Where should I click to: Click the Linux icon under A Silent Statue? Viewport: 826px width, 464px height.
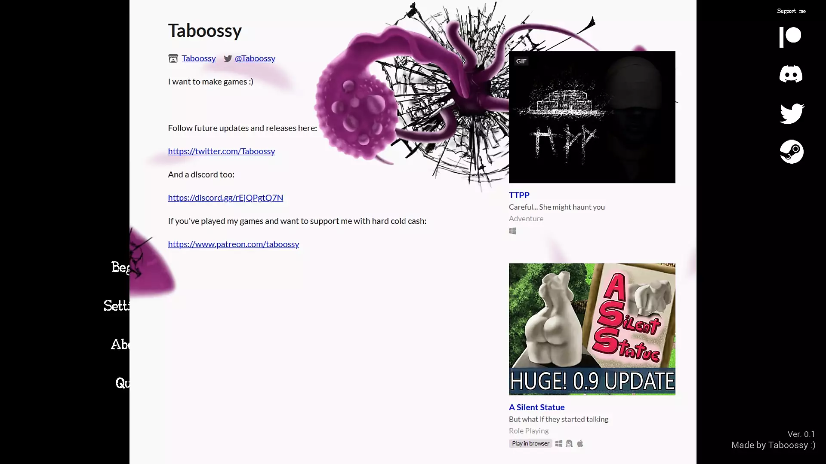[569, 443]
